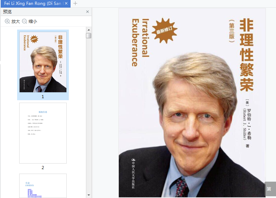The width and height of the screenshot is (276, 198).
Task: Click the zoom in magnifier icon
Action: click(x=7, y=21)
